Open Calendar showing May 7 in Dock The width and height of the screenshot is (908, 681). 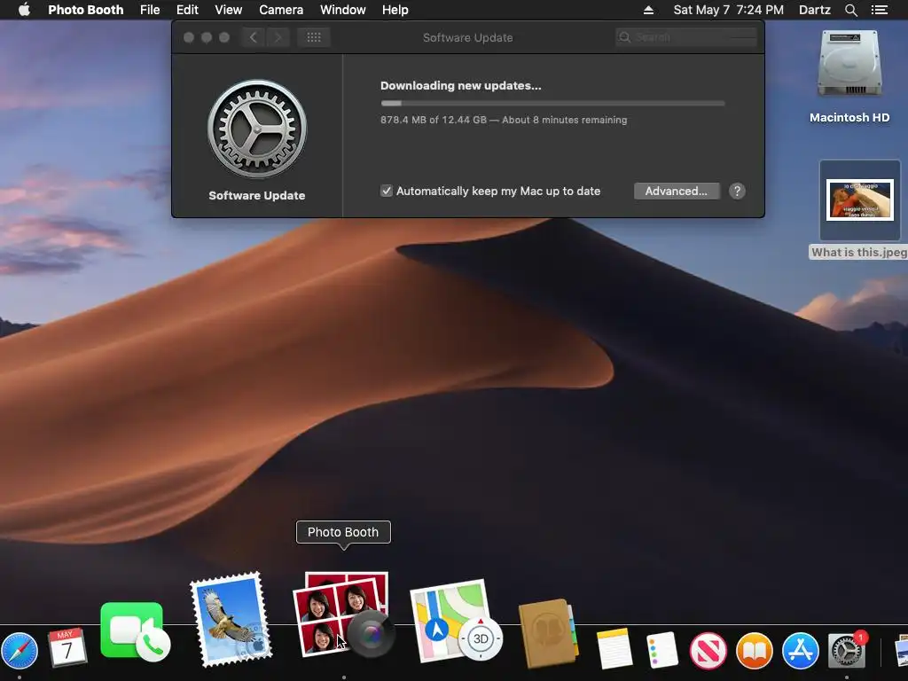click(x=67, y=646)
